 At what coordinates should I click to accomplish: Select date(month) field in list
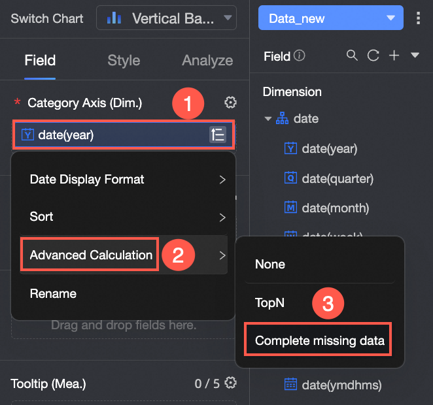335,208
